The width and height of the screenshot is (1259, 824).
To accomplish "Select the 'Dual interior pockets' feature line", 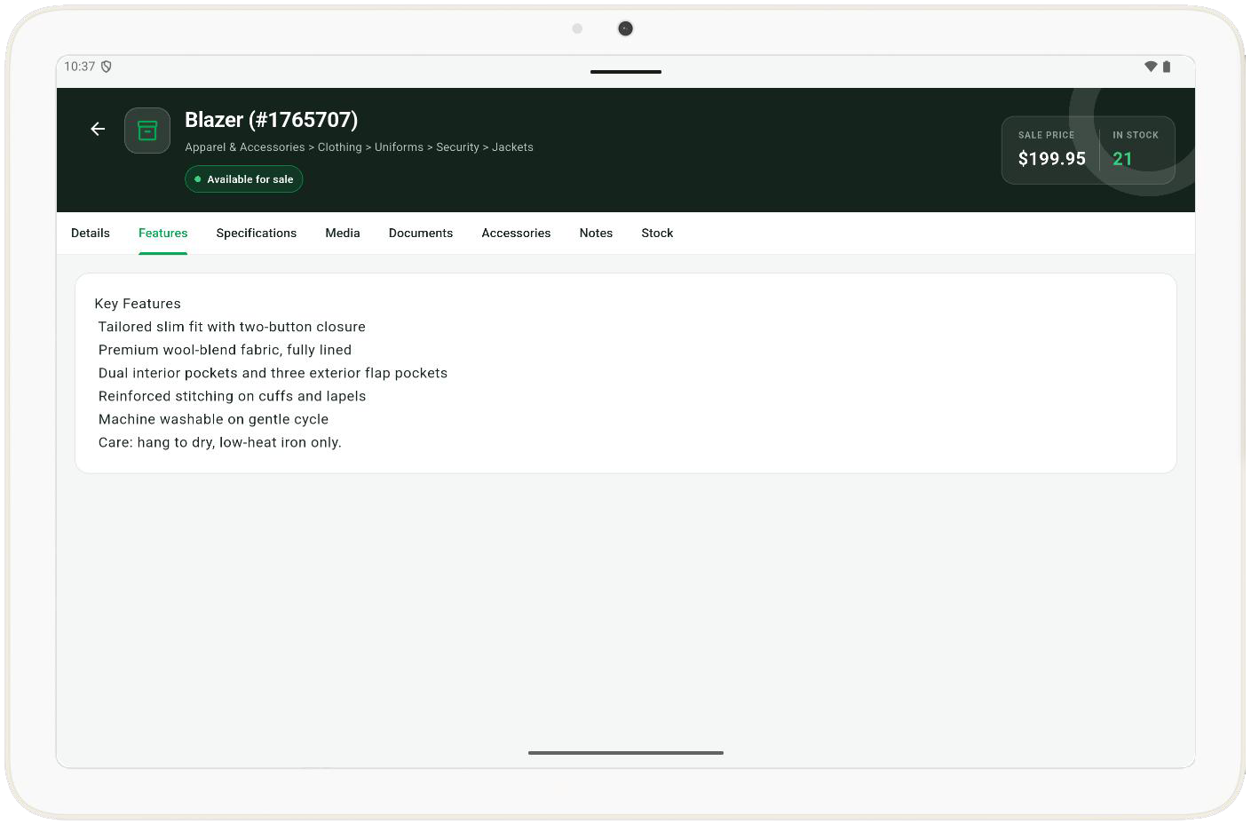I will pos(273,373).
